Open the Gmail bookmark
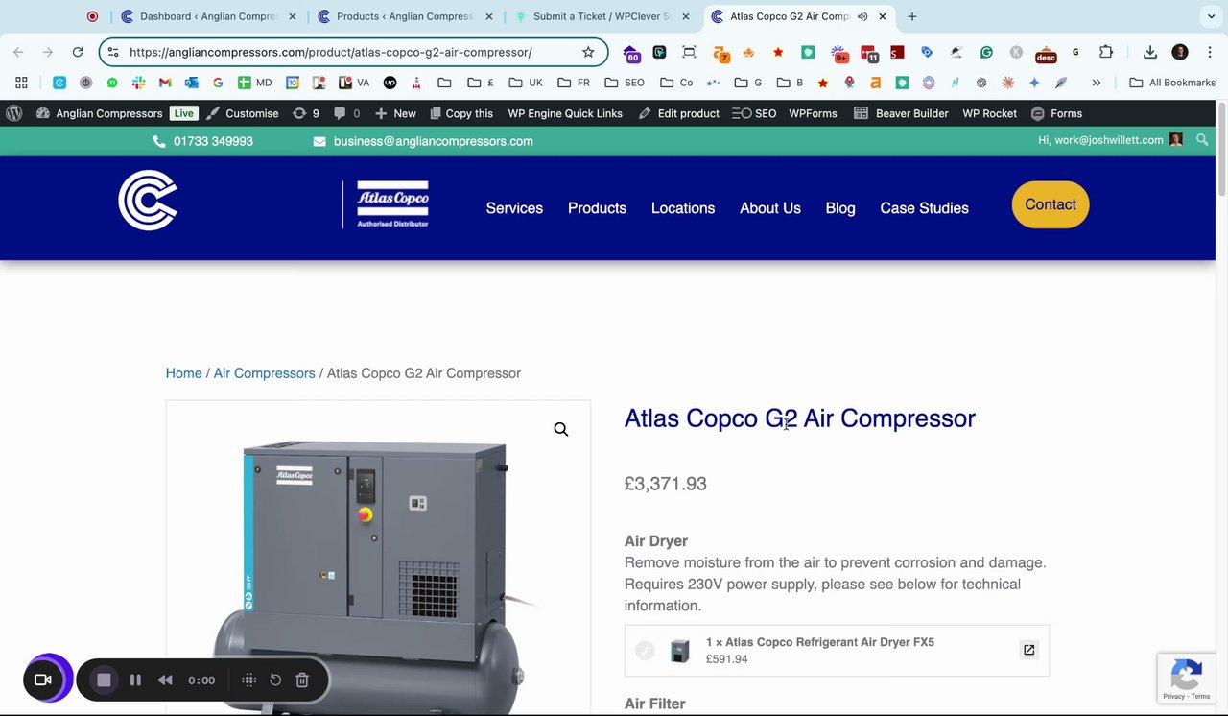Viewport: 1228px width, 716px height. (x=165, y=83)
